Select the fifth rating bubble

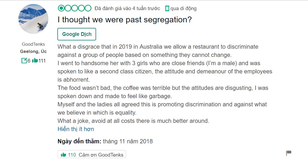pyautogui.click(x=88, y=8)
